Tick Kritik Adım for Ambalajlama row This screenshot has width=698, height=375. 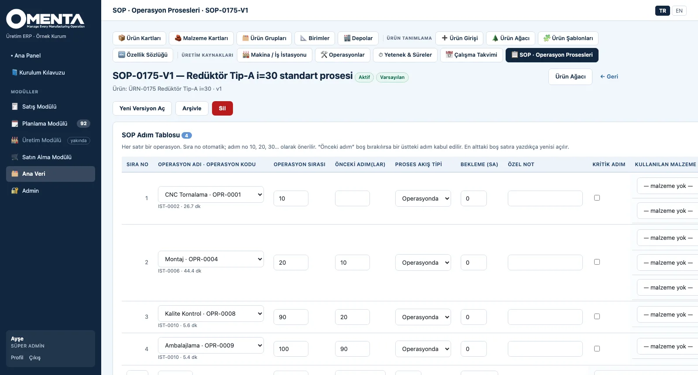click(x=597, y=349)
